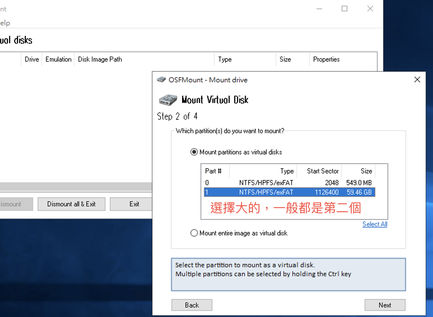The width and height of the screenshot is (433, 317).
Task: Click the Emulation column header
Action: coord(58,59)
